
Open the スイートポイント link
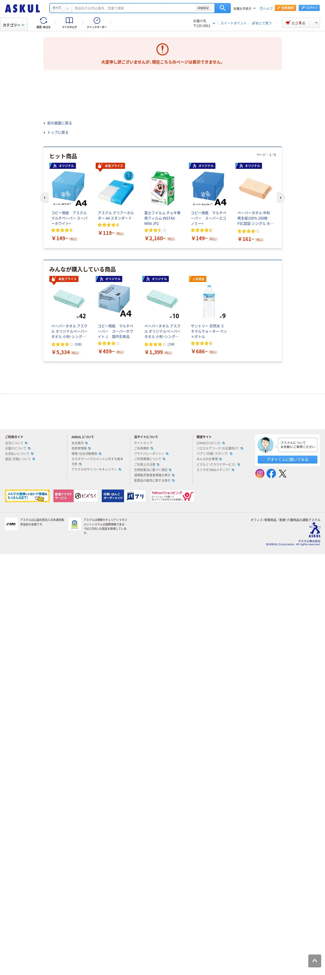tap(233, 23)
